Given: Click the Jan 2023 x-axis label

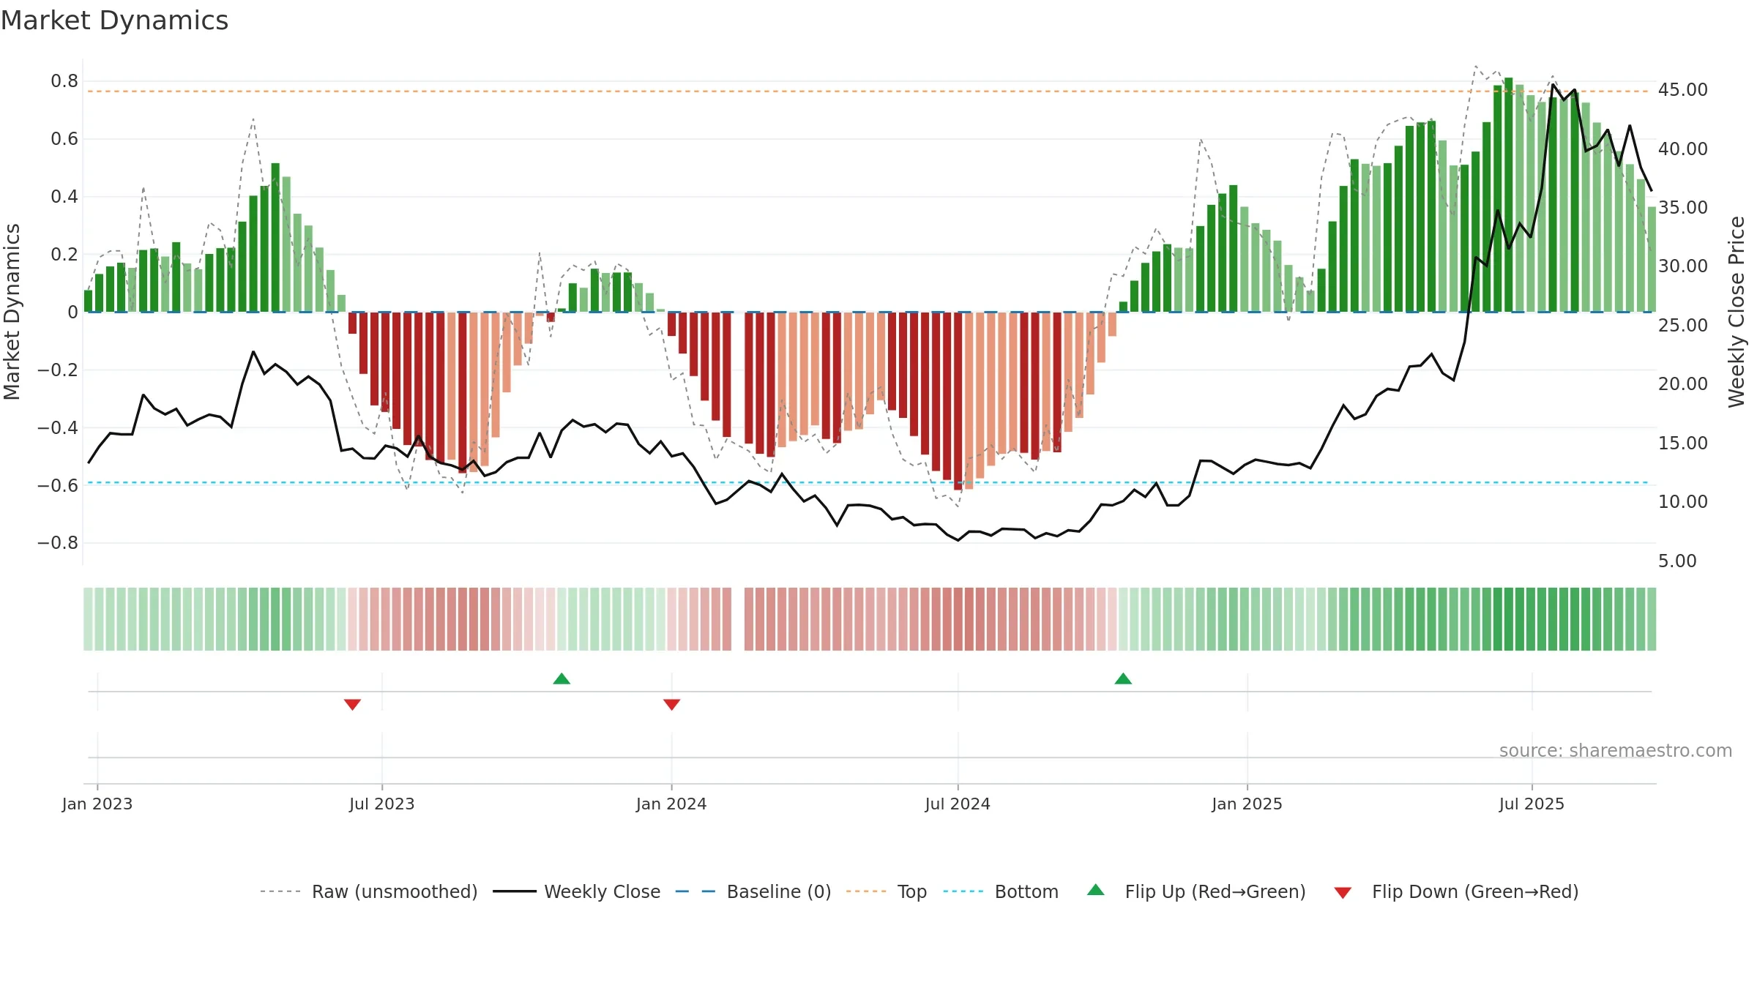Looking at the screenshot, I should 97,804.
